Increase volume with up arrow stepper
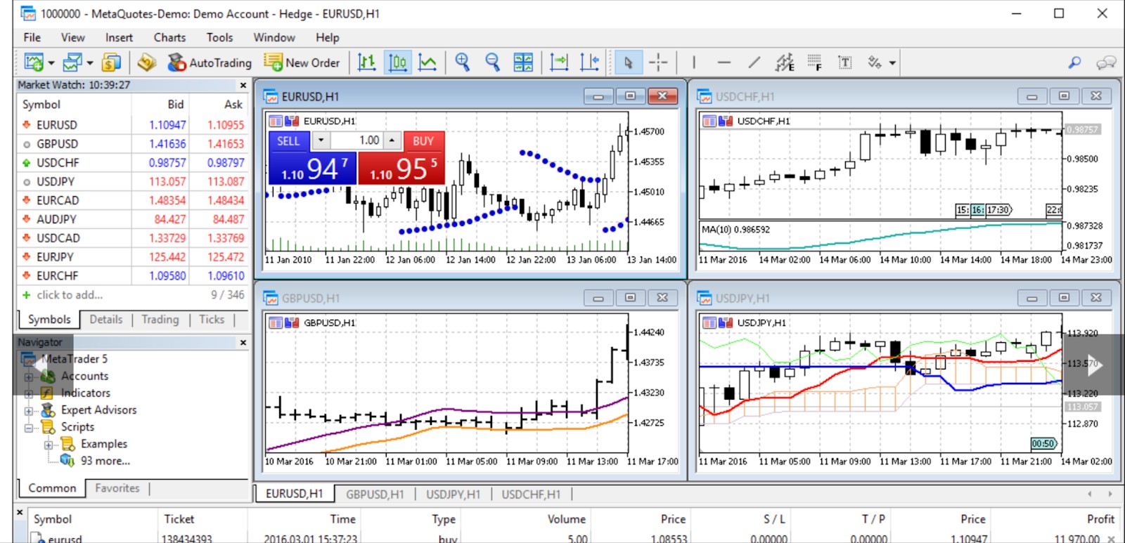Image resolution: width=1125 pixels, height=543 pixels. (392, 140)
